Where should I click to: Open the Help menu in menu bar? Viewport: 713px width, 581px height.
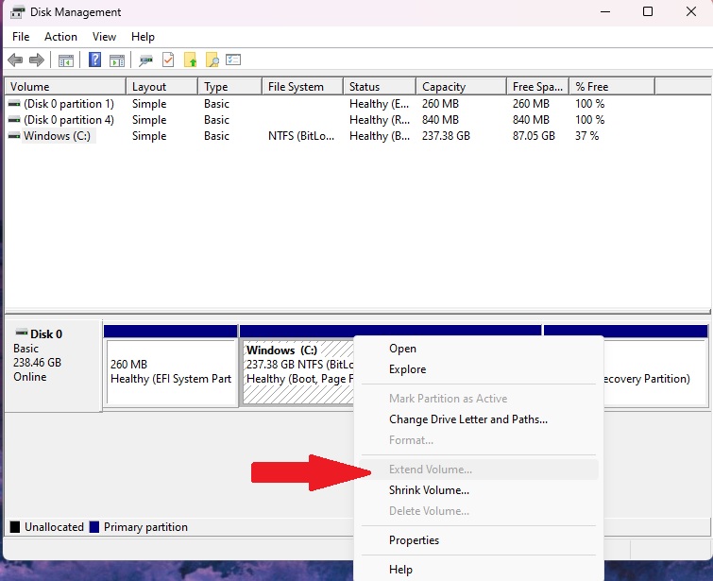coord(143,37)
